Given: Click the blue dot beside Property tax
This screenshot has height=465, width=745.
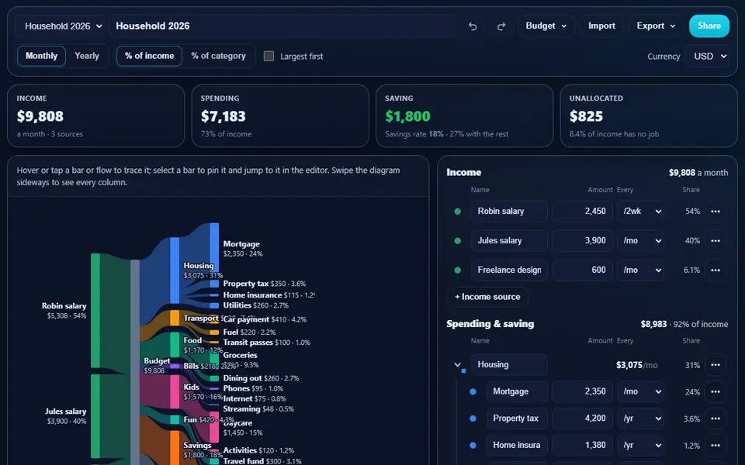Looking at the screenshot, I should tap(473, 418).
